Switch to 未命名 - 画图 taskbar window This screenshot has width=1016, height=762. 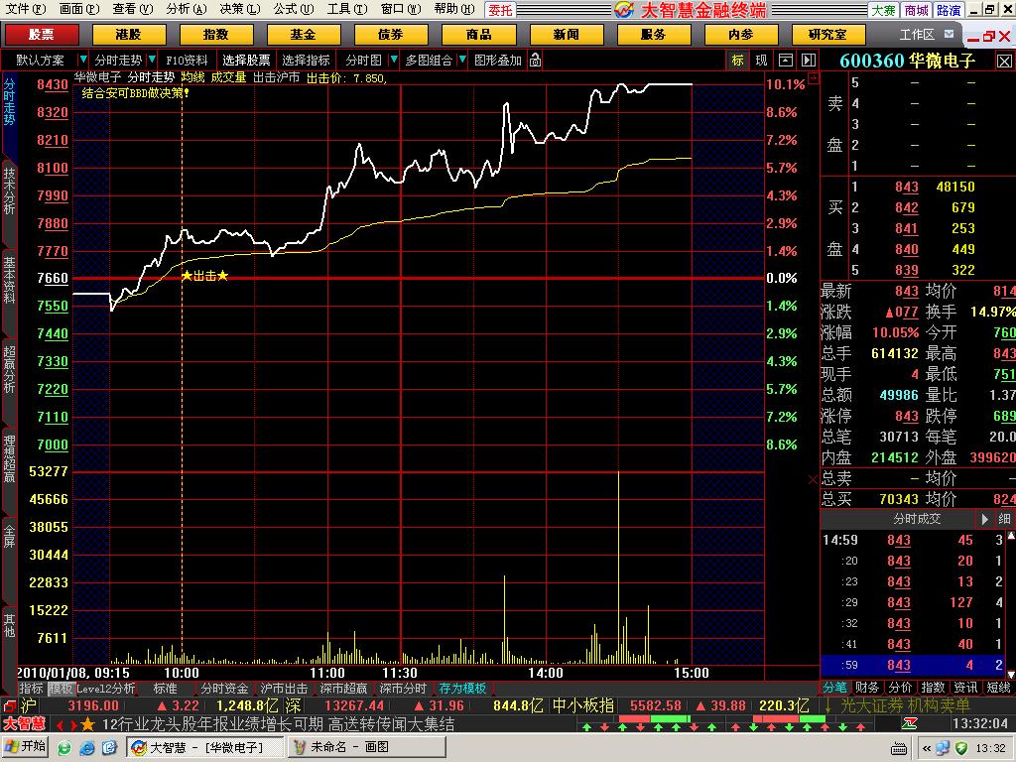pos(367,747)
